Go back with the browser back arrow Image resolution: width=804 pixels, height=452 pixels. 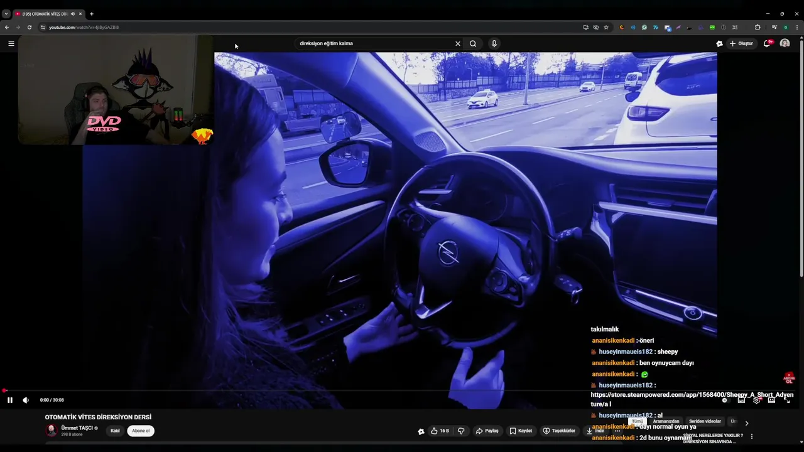[7, 27]
